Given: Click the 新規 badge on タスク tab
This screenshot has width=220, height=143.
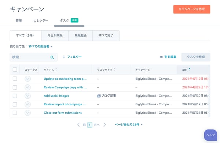Looking at the screenshot, I should [74, 20].
